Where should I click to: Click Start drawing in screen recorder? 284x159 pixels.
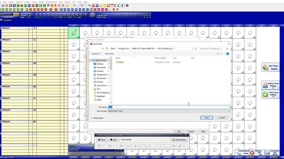pos(179,140)
